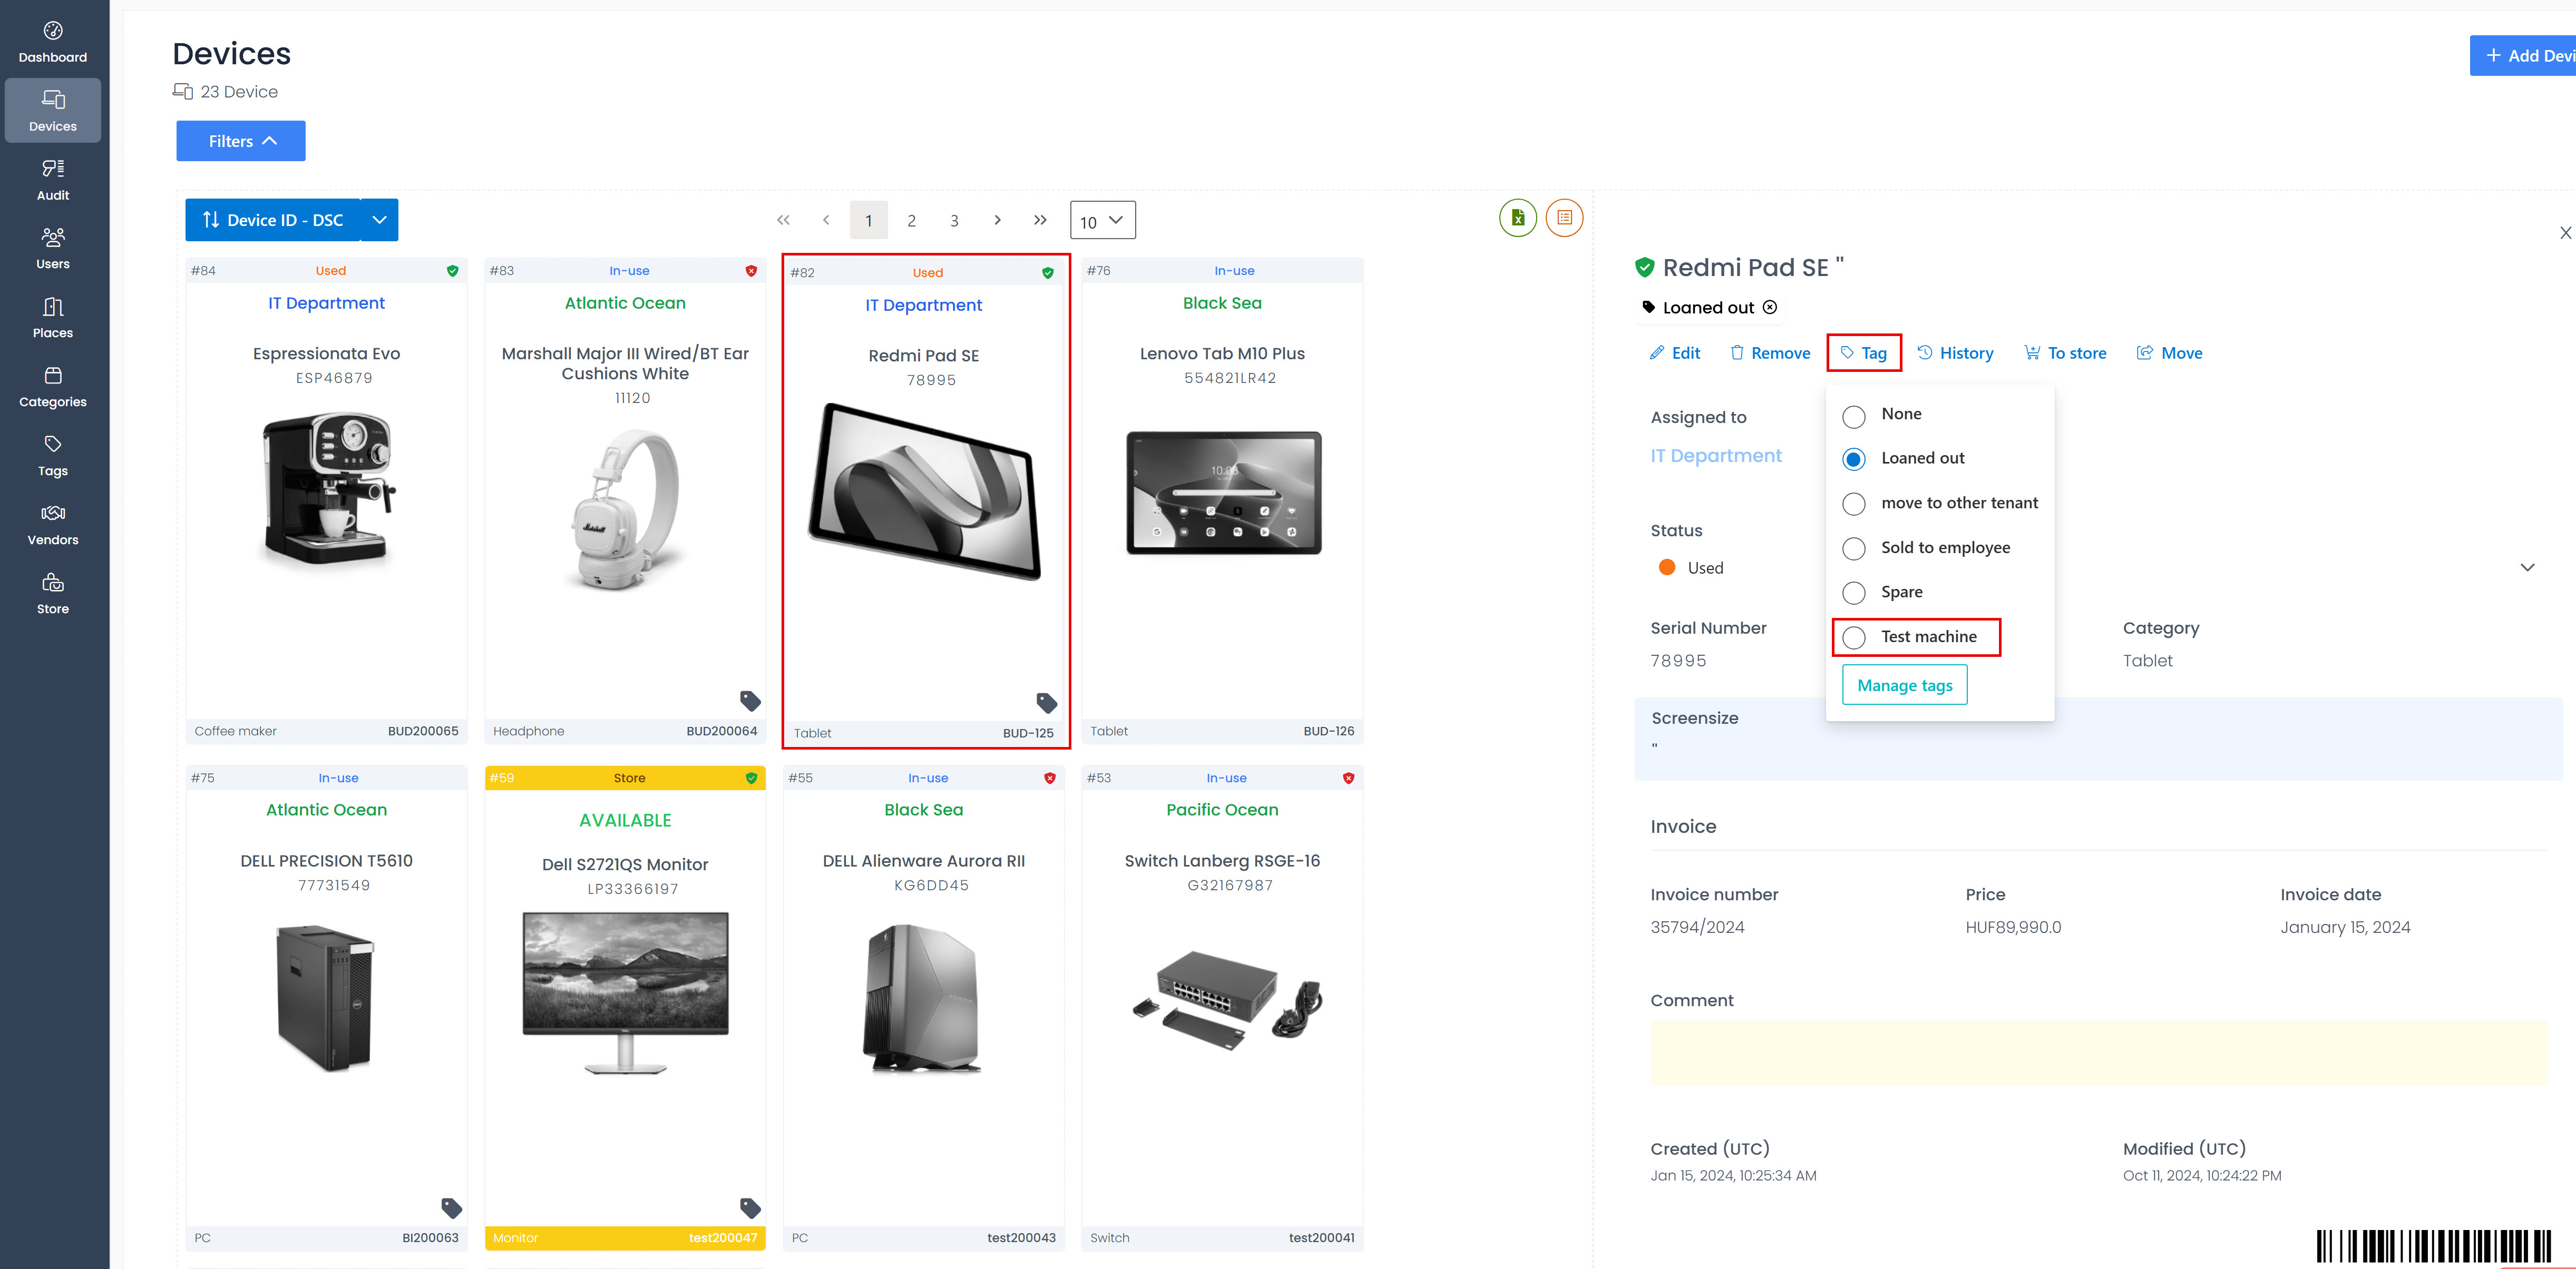Jump to last page of devices
2576x1269 pixels.
point(1040,220)
